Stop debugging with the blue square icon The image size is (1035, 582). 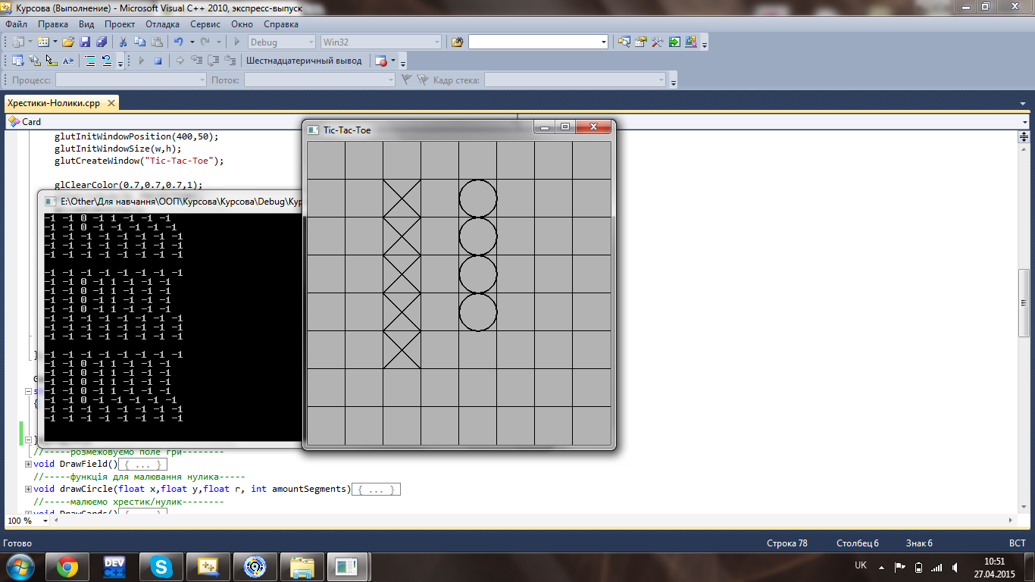coord(158,61)
